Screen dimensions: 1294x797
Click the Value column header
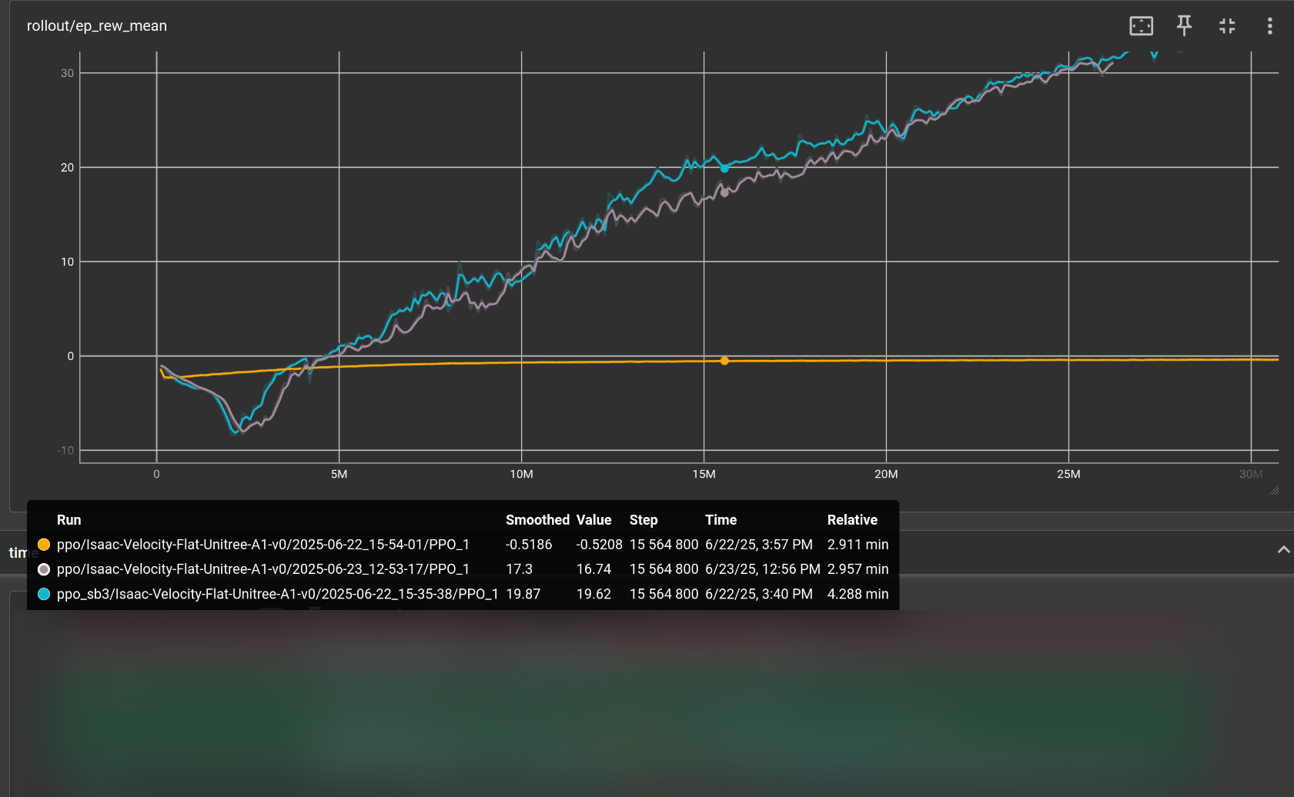pos(594,520)
